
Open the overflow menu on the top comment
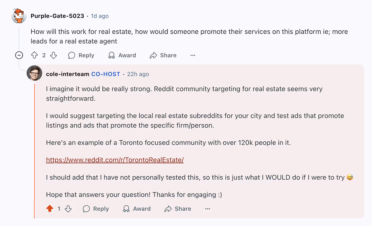click(x=193, y=55)
